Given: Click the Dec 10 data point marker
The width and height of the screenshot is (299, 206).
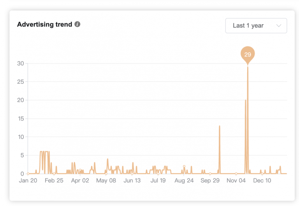Looking at the screenshot, I should click(x=262, y=174).
